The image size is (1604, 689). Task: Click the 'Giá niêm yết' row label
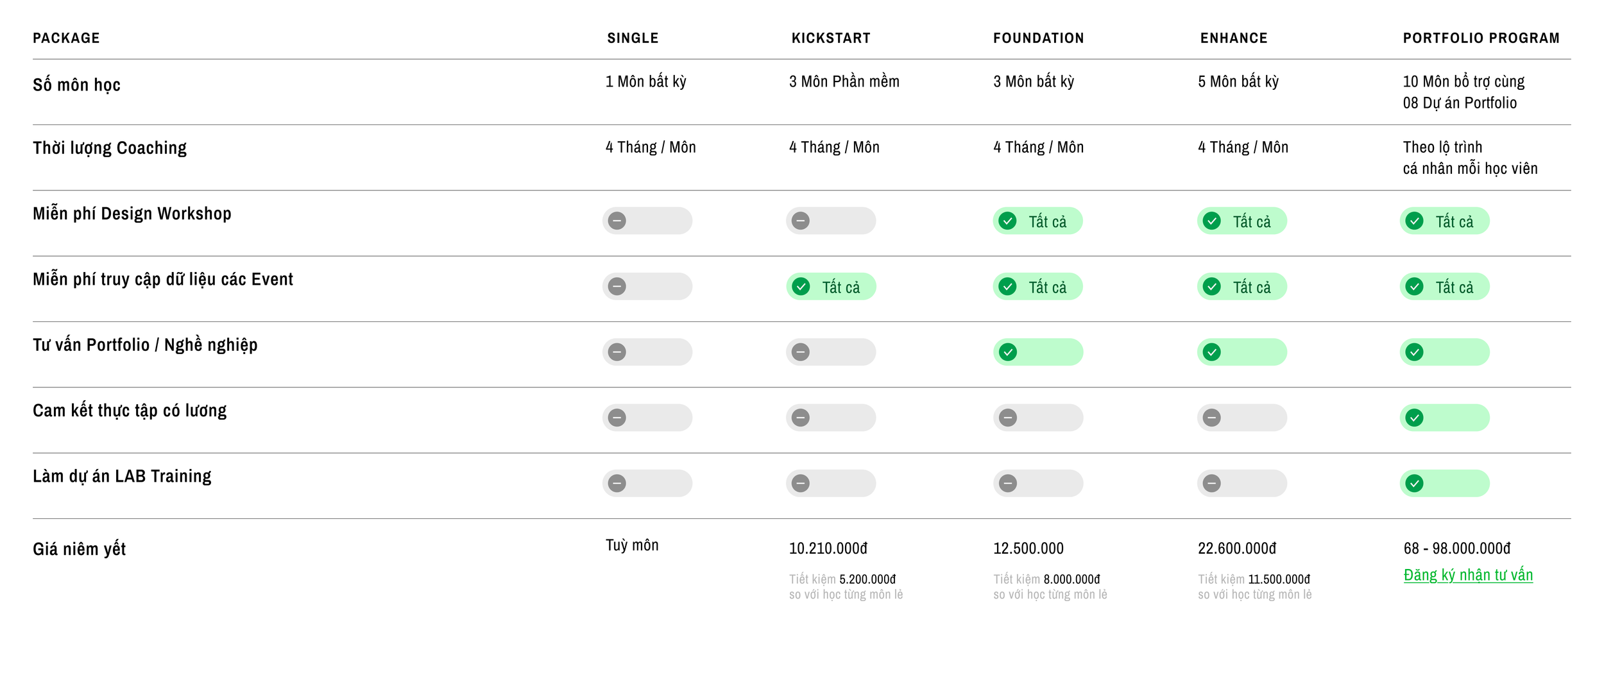(x=79, y=549)
